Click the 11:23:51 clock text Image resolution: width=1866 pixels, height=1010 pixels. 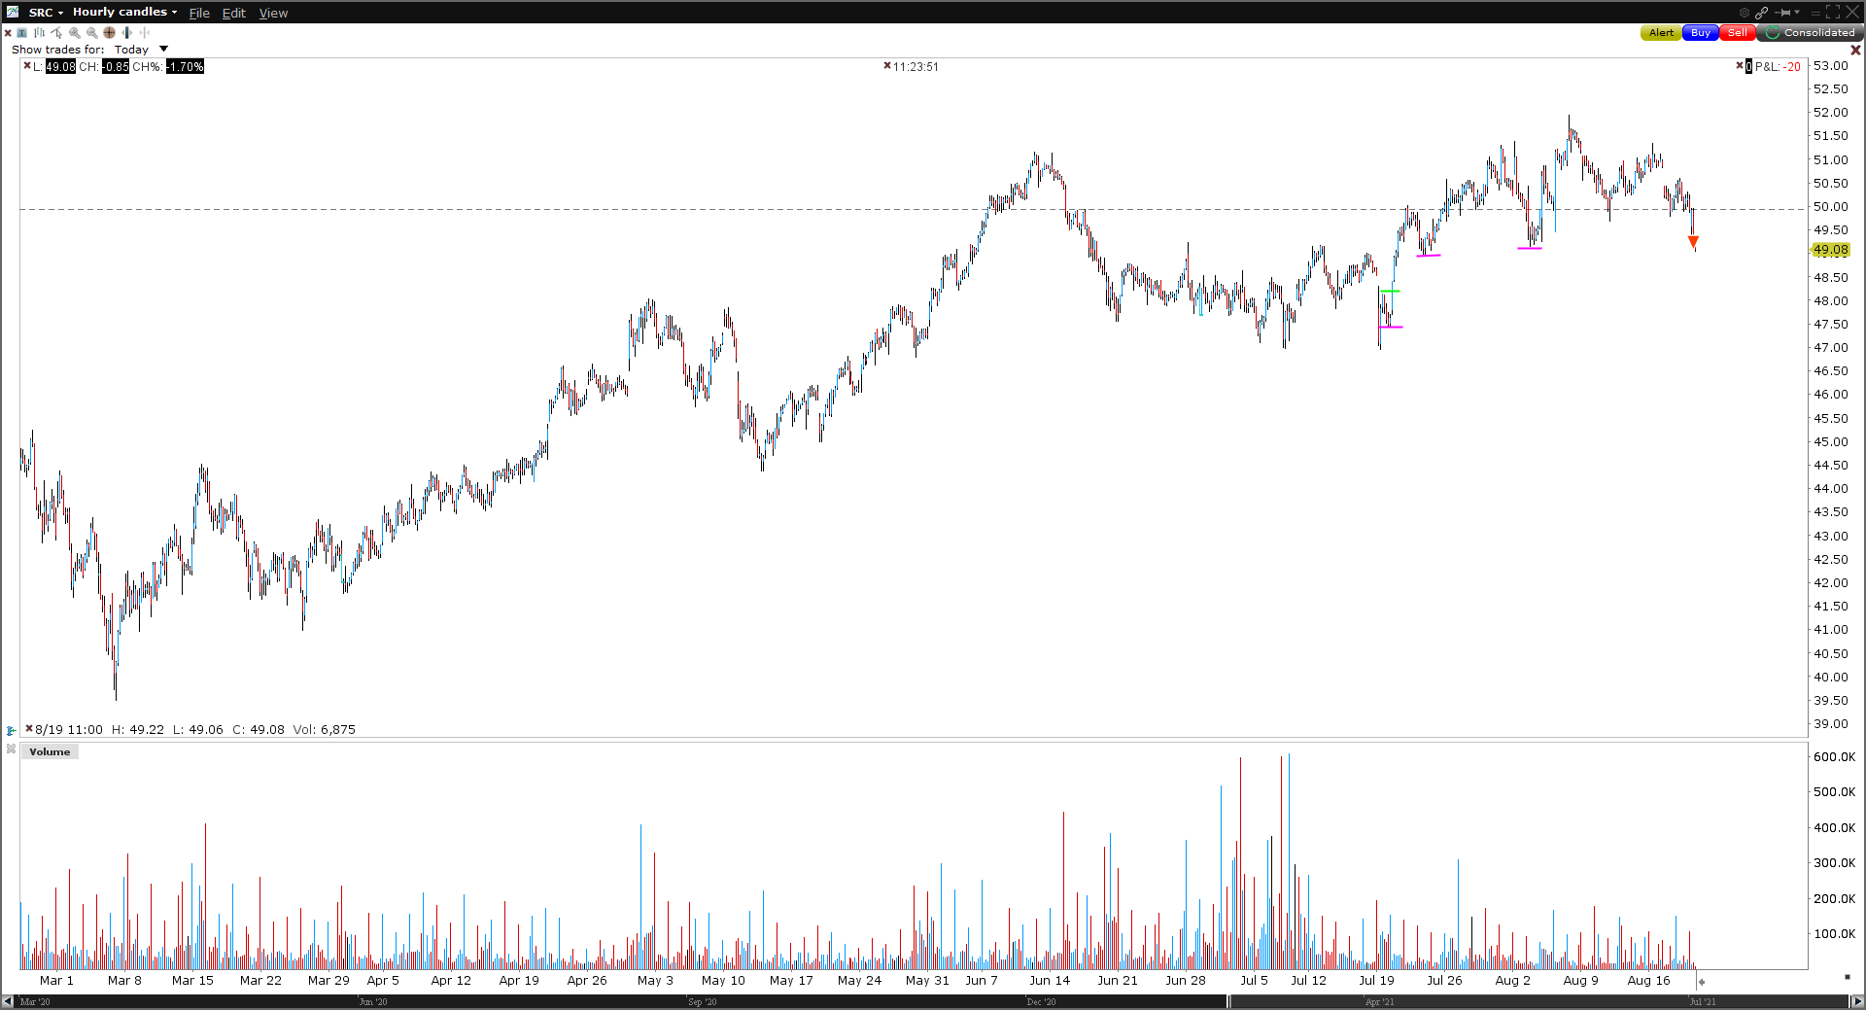tap(916, 67)
